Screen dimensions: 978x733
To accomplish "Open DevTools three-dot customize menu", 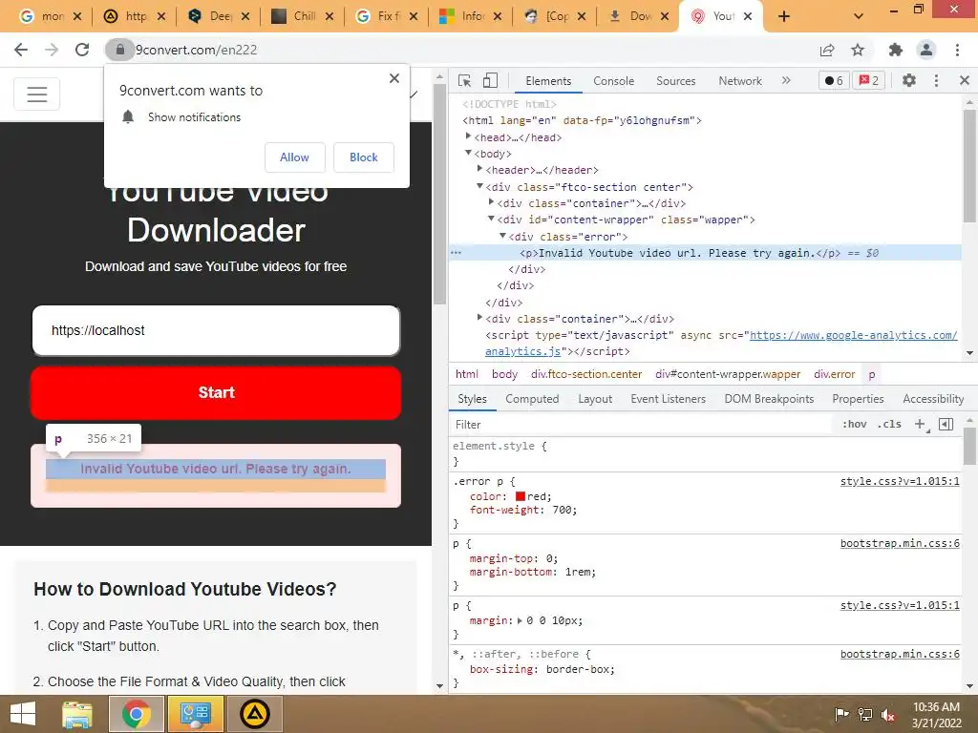I will click(x=936, y=80).
